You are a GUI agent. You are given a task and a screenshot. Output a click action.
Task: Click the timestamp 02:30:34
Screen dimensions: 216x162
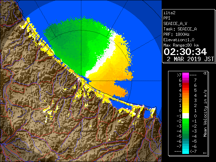[185, 52]
